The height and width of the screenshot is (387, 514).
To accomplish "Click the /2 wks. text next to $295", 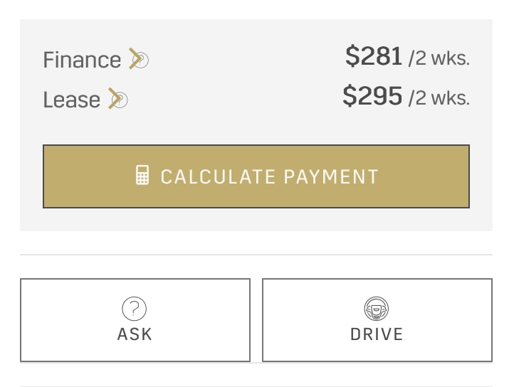I will point(439,98).
